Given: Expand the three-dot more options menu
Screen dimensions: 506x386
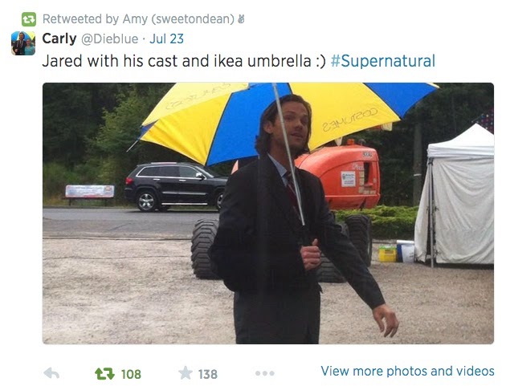Looking at the screenshot, I should click(x=264, y=373).
